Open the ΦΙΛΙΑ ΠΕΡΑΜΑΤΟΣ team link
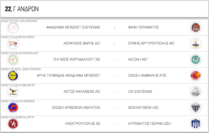209x133 pixels. click(143, 27)
